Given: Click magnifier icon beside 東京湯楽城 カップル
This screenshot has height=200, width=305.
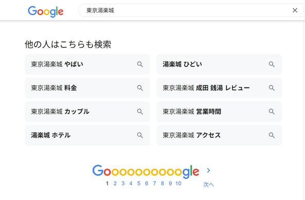Looking at the screenshot, I should pos(140,112).
